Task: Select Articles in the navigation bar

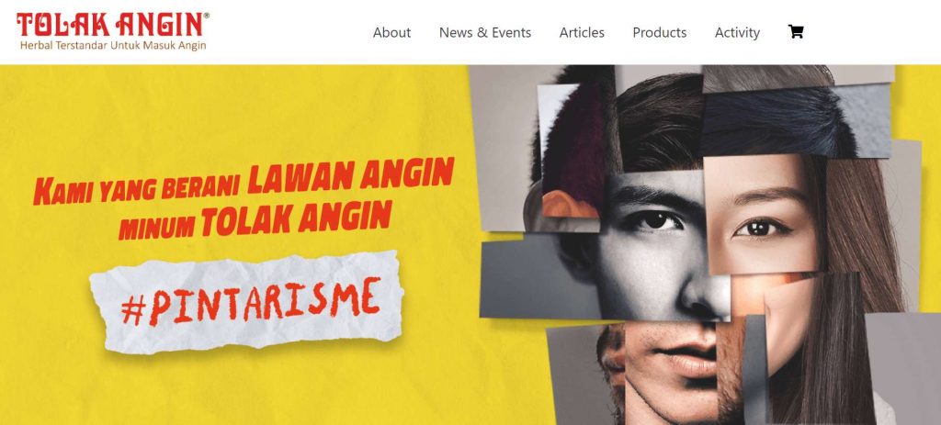Action: click(582, 32)
